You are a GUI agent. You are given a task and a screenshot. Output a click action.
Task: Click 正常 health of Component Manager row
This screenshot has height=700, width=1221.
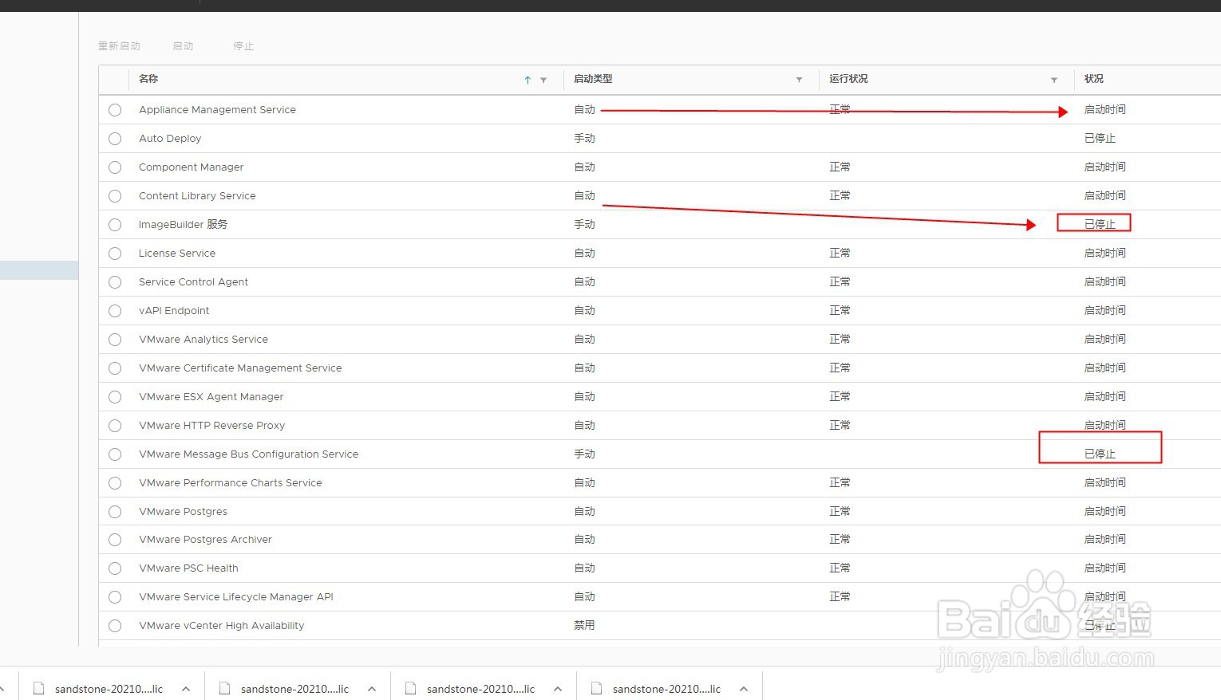pos(840,167)
